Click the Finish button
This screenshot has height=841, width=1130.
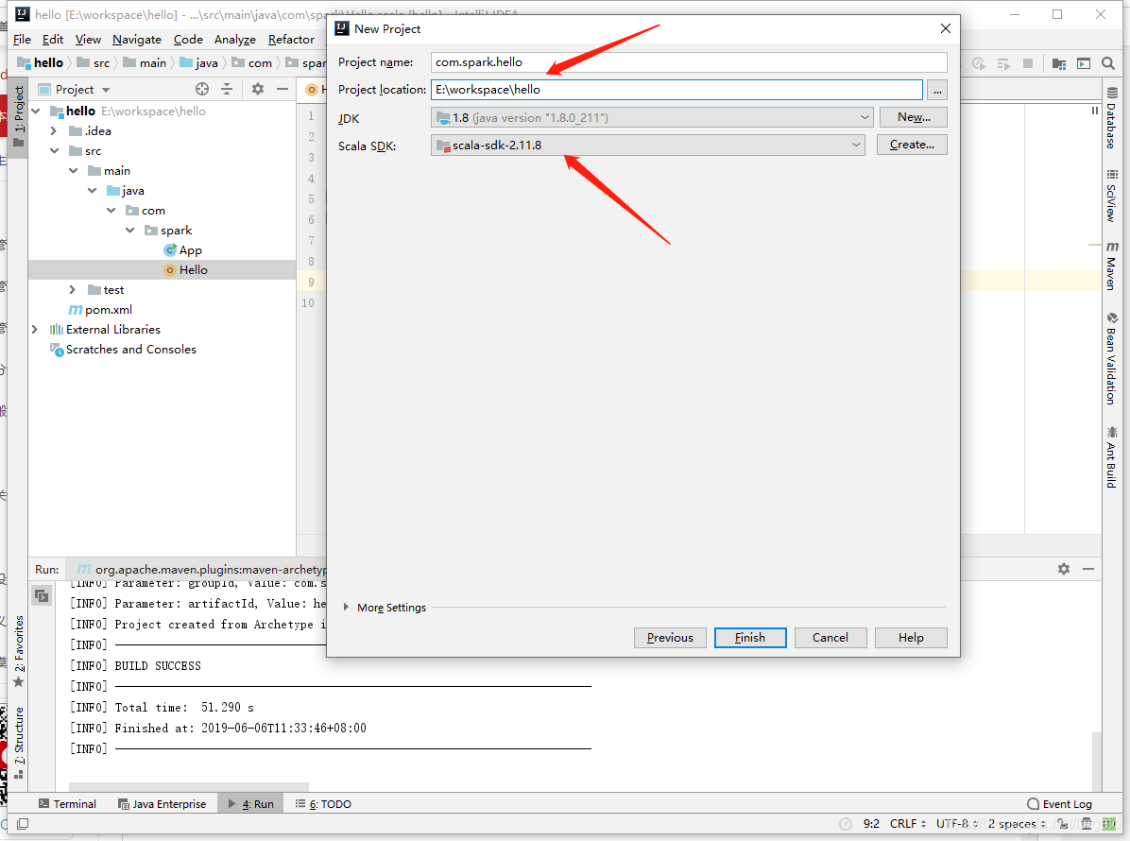tap(750, 638)
